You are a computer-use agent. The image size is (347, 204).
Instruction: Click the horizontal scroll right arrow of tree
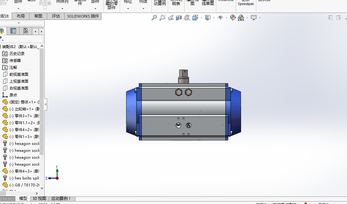pyautogui.click(x=37, y=193)
